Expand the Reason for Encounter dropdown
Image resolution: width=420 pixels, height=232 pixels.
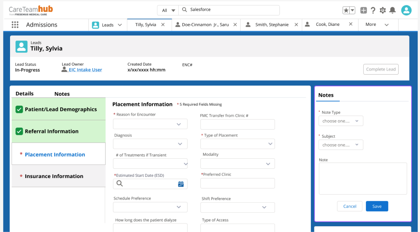[x=150, y=124]
